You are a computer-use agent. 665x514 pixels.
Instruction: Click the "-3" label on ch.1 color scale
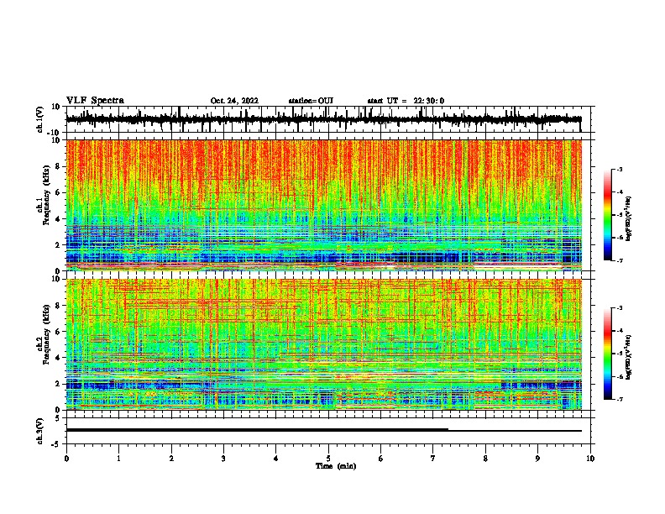click(620, 170)
